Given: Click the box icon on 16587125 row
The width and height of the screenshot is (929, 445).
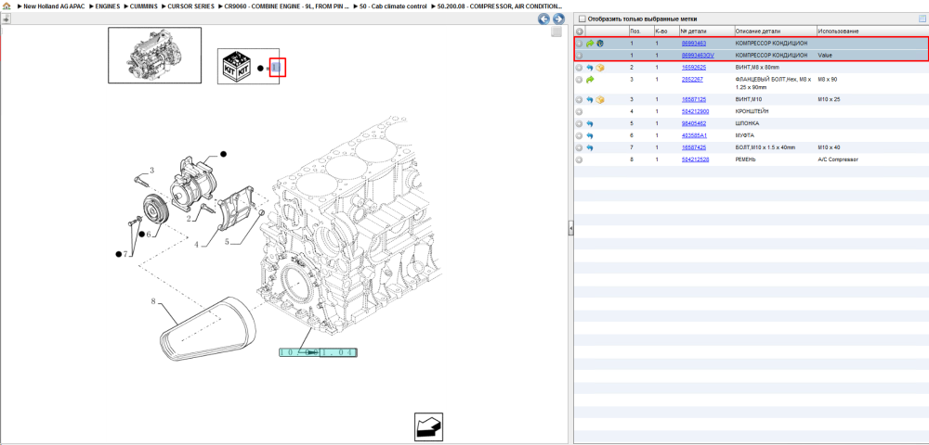Looking at the screenshot, I should pos(600,99).
